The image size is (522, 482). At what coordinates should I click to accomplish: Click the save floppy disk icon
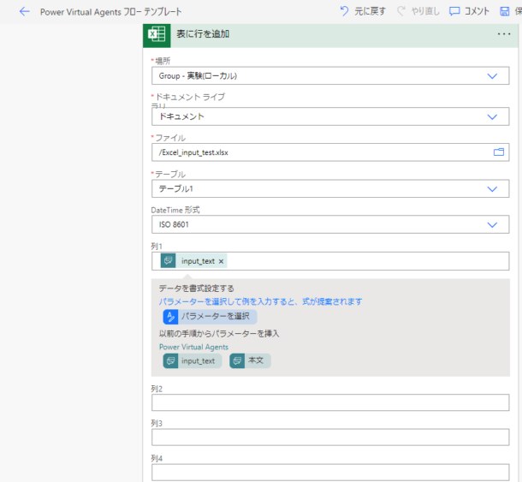(505, 11)
